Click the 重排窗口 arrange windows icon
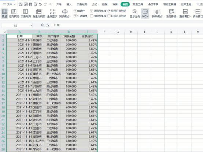The height and width of the screenshot is (152, 203). click(185, 12)
